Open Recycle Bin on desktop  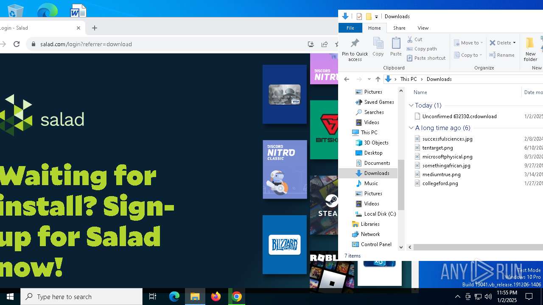15,11
